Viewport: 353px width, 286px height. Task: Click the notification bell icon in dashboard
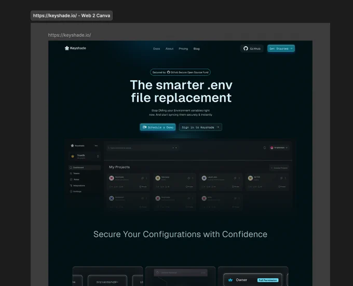[x=265, y=147]
